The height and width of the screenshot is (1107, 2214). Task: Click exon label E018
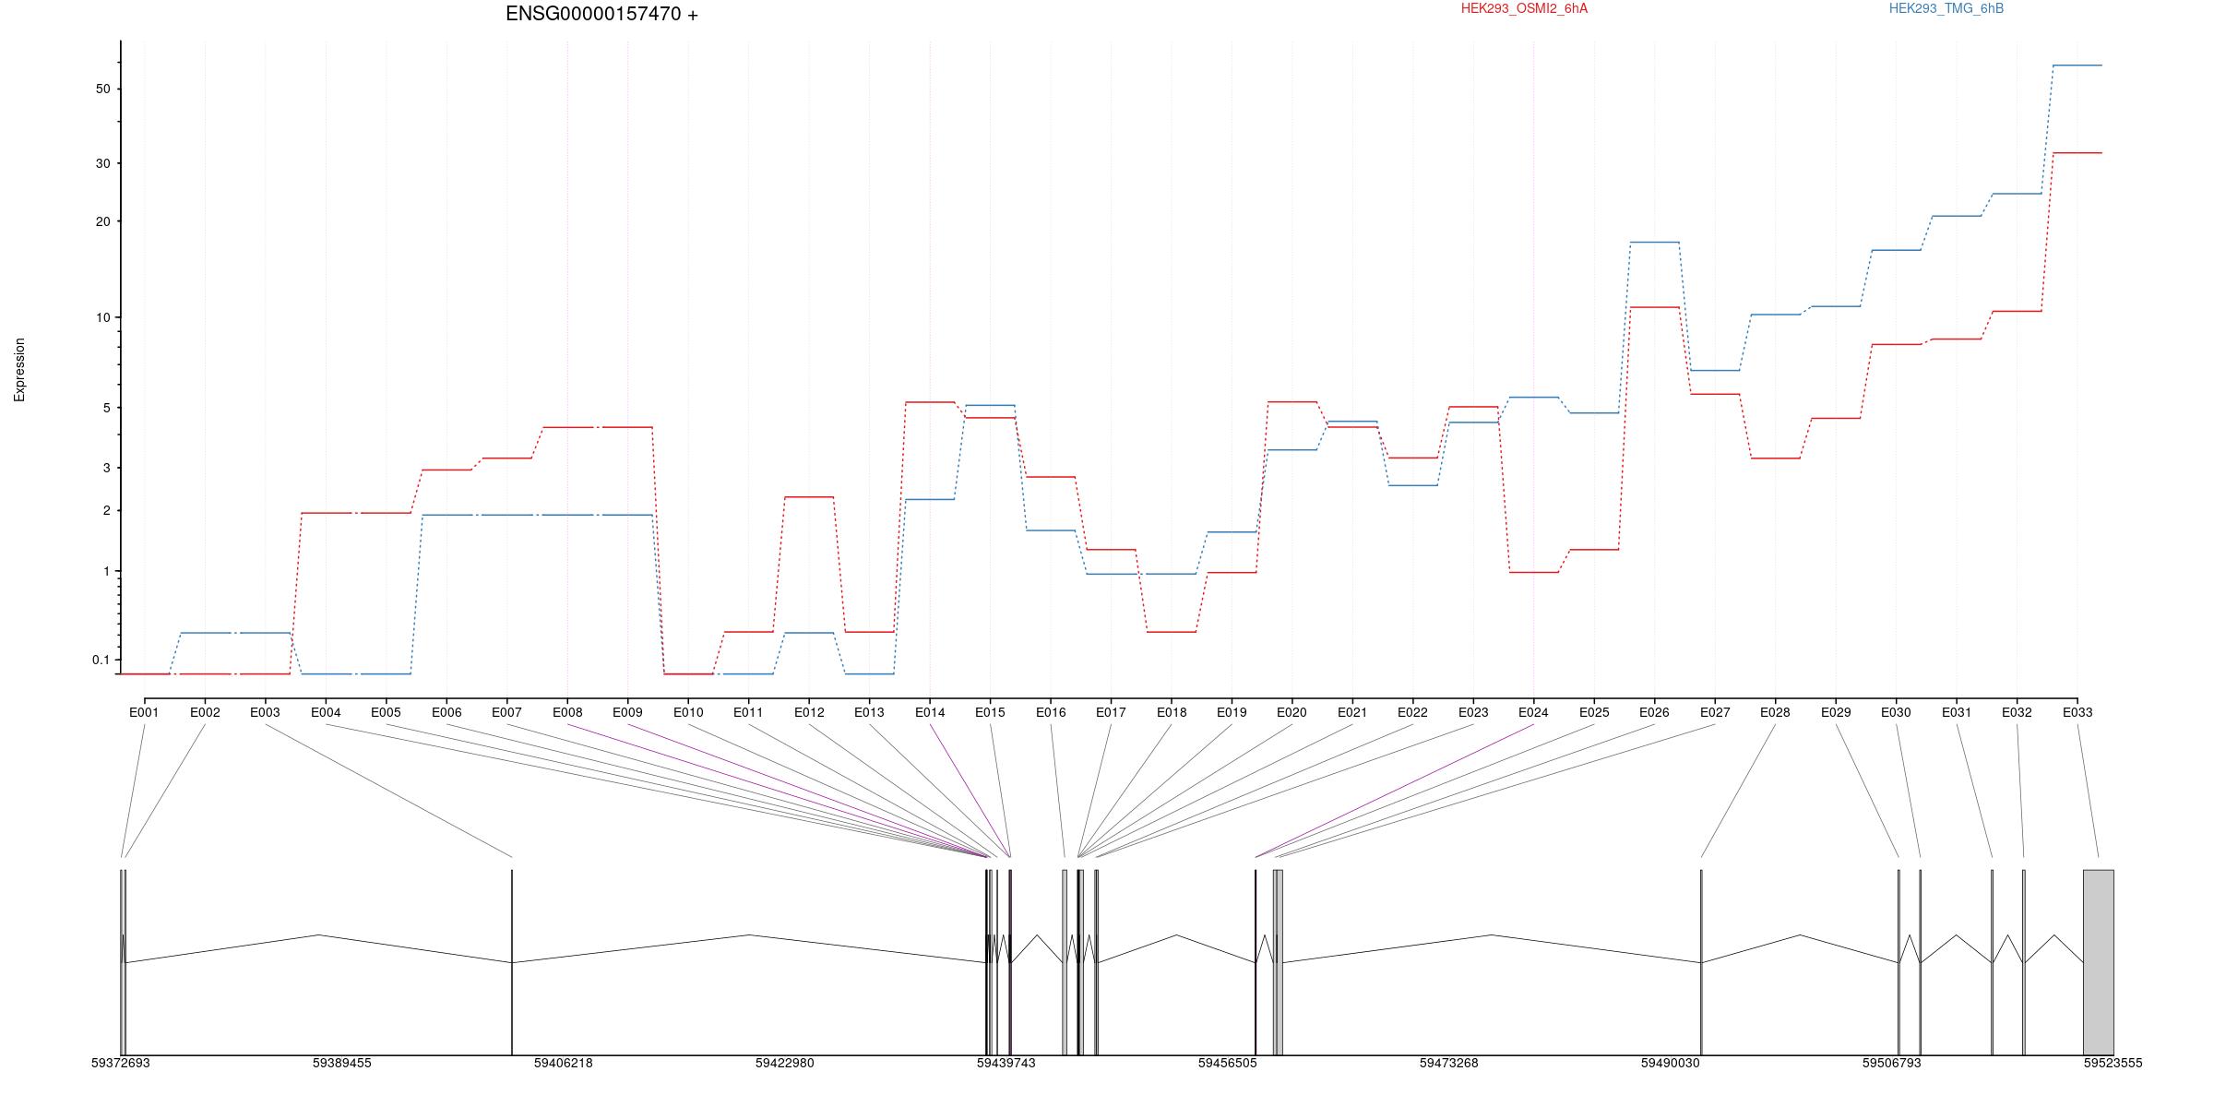coord(1172,712)
